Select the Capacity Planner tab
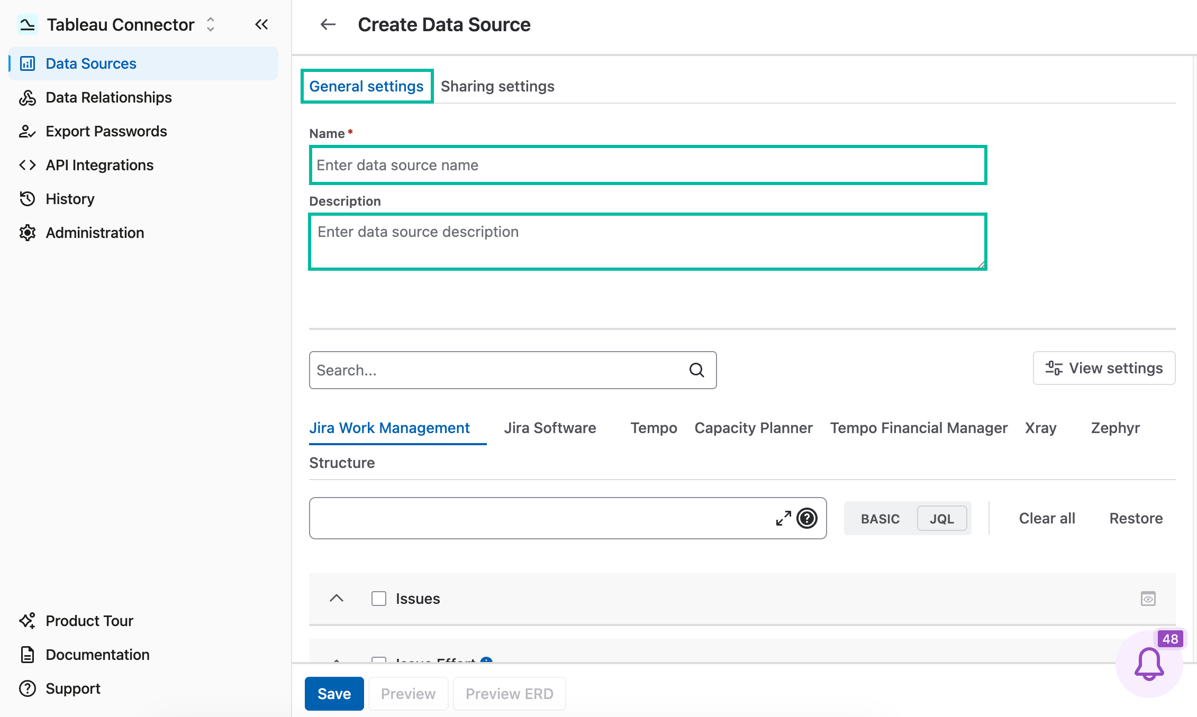 pyautogui.click(x=754, y=428)
